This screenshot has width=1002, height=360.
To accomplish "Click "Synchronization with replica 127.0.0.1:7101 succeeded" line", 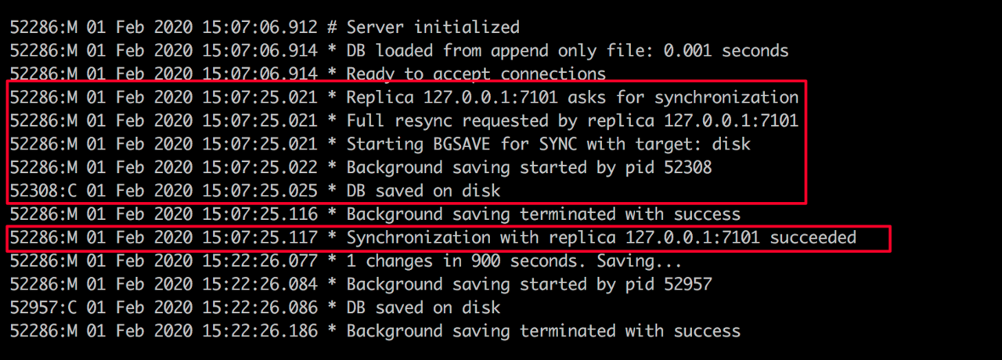I will [x=433, y=238].
